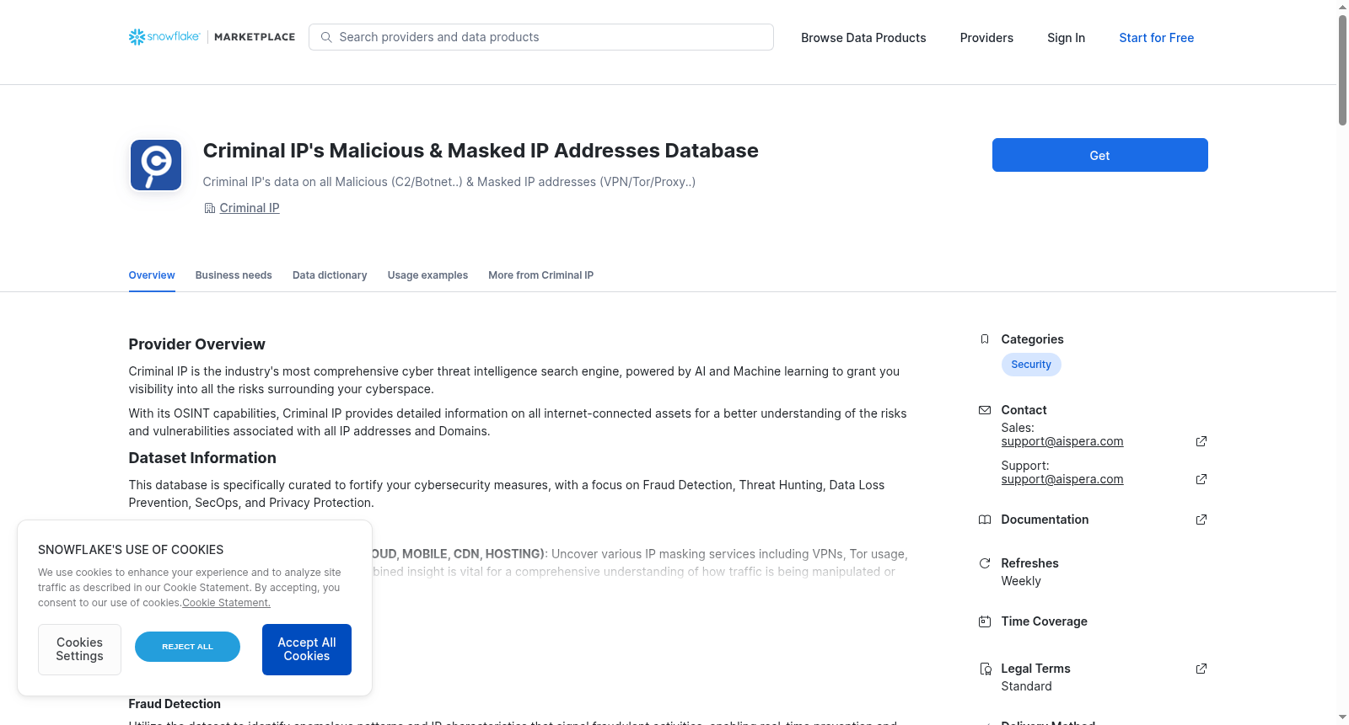
Task: Open Providers navigation item
Action: (x=986, y=38)
